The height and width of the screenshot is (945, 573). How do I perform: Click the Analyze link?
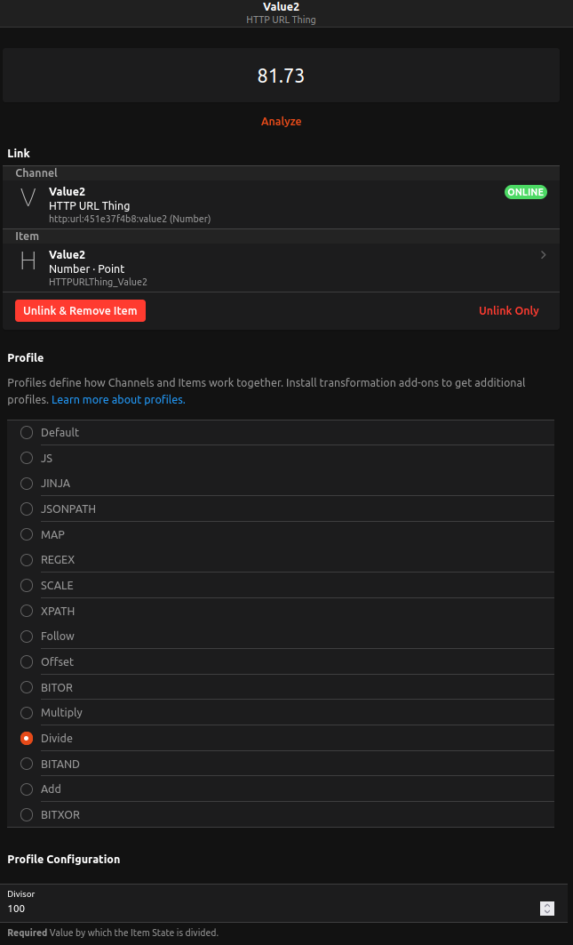pos(281,122)
